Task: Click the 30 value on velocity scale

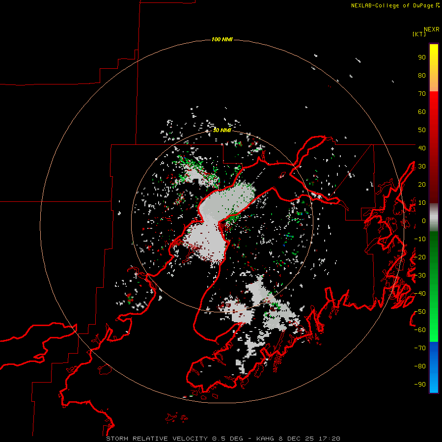Action: [x=422, y=166]
